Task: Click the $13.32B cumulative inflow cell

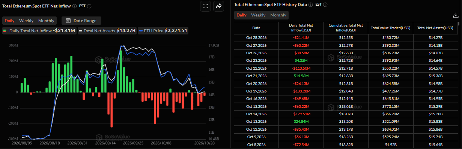Action: coord(346,145)
